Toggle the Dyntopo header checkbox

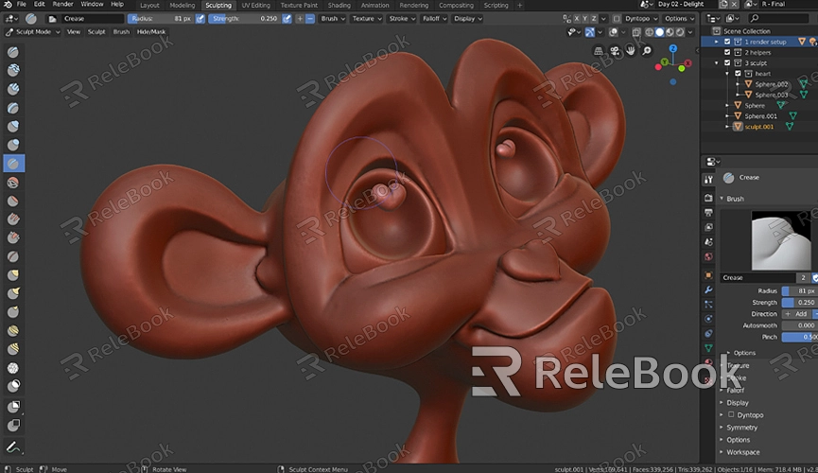[x=617, y=19]
